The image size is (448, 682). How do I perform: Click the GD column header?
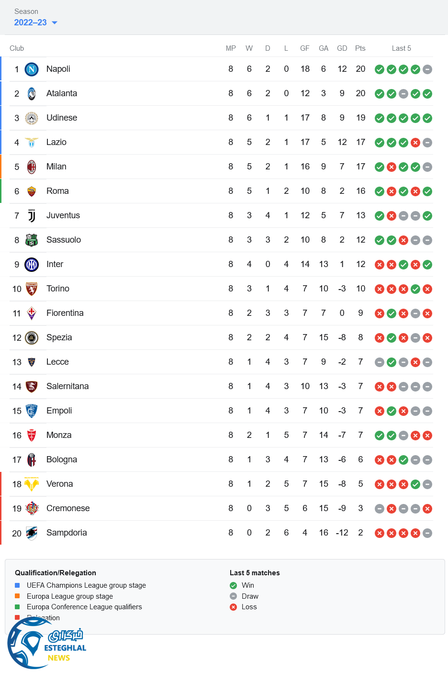342,48
